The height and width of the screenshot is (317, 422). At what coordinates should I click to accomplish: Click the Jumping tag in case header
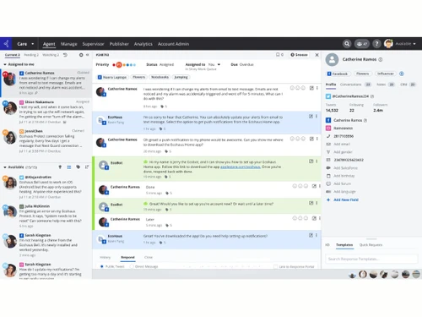181,77
